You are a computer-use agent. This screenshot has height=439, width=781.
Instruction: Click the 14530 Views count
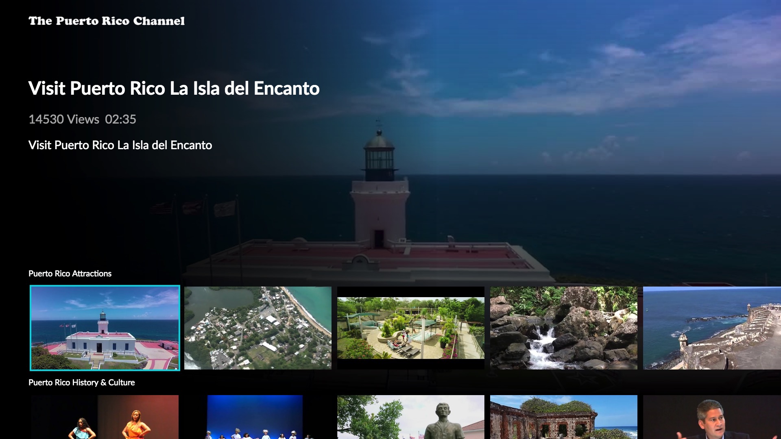point(64,119)
